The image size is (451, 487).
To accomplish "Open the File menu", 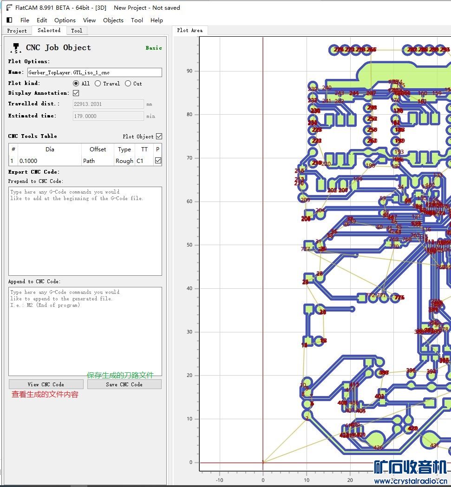I will 25,20.
